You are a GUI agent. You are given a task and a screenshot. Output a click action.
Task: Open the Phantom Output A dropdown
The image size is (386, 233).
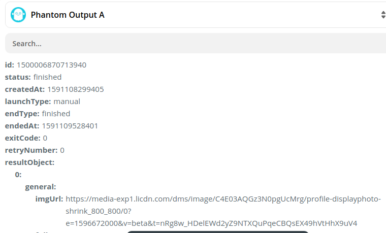pyautogui.click(x=196, y=15)
